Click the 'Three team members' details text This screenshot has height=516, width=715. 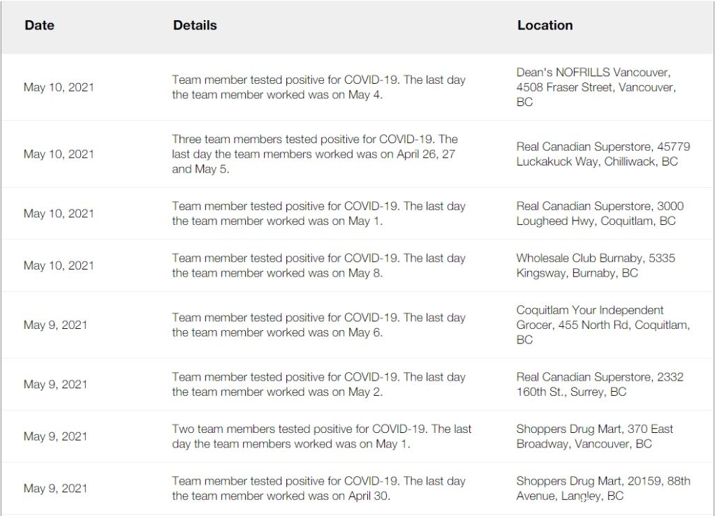coord(315,154)
